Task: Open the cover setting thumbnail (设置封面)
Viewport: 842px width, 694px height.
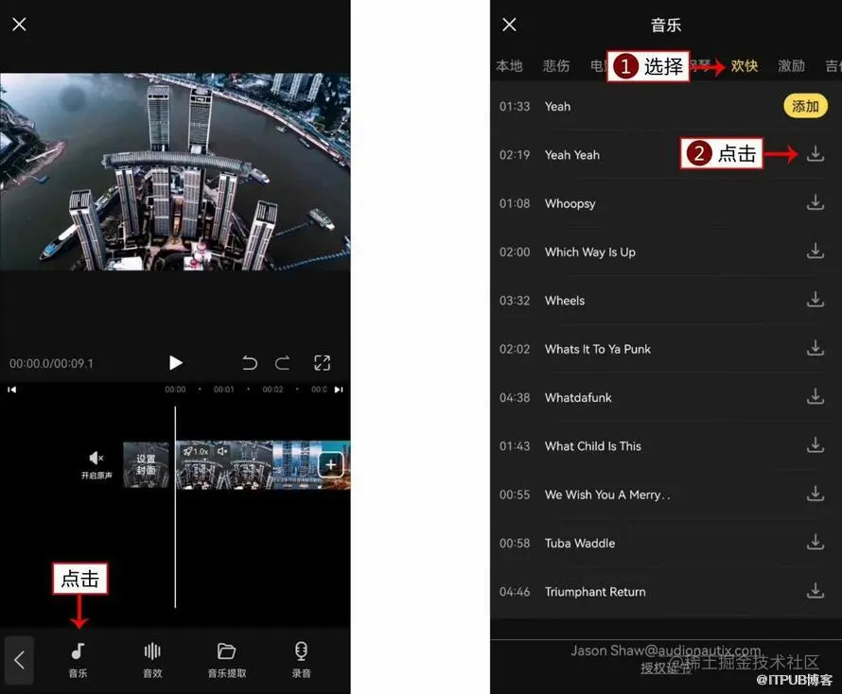Action: click(x=146, y=465)
